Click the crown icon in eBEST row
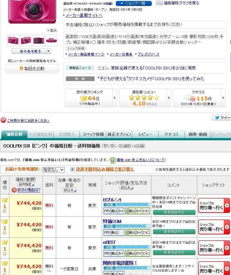Screen dimensions: 231x275 pos(5,243)
